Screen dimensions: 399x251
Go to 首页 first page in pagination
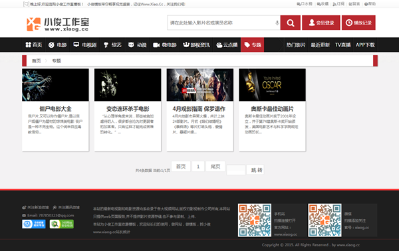[181, 167]
